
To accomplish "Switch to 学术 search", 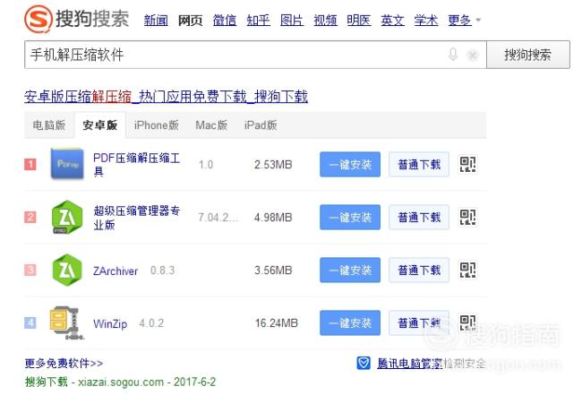I will pos(426,20).
